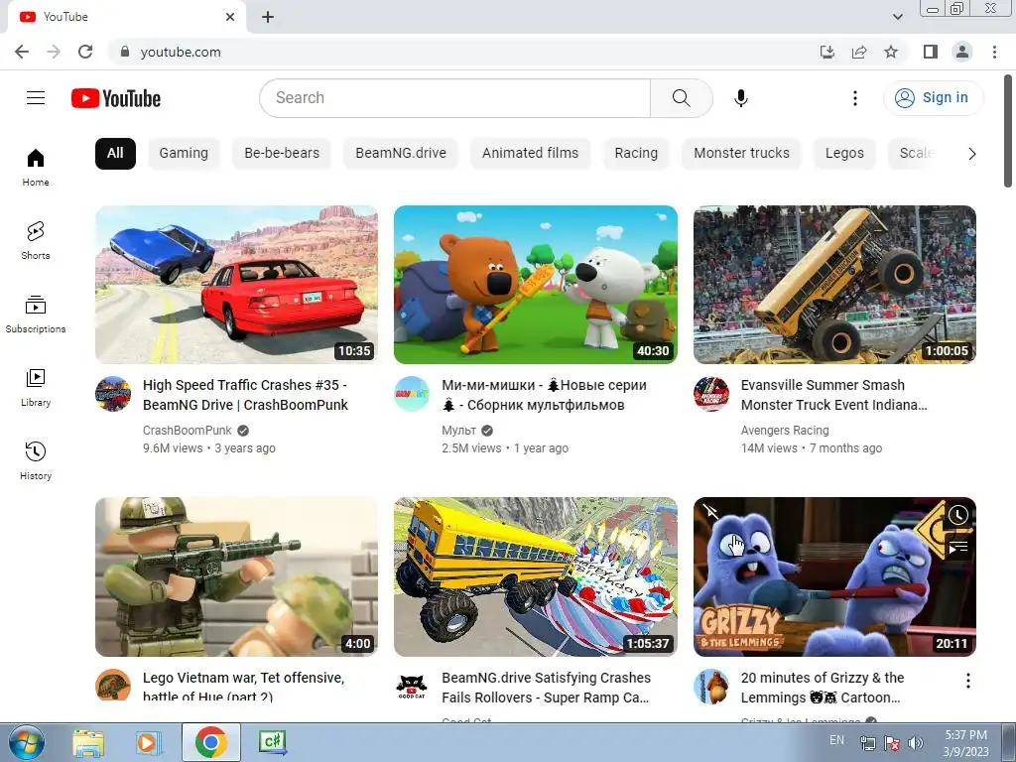The height and width of the screenshot is (762, 1016).
Task: Show more chips with right chevron
Action: point(971,154)
